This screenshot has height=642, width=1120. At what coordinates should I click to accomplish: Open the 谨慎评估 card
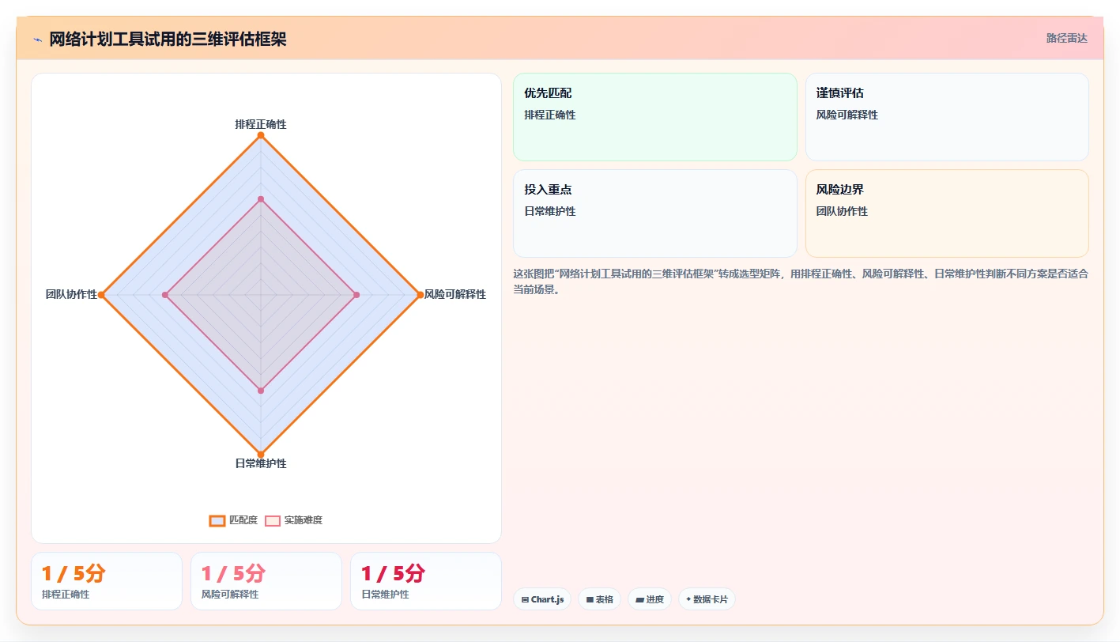tap(947, 117)
